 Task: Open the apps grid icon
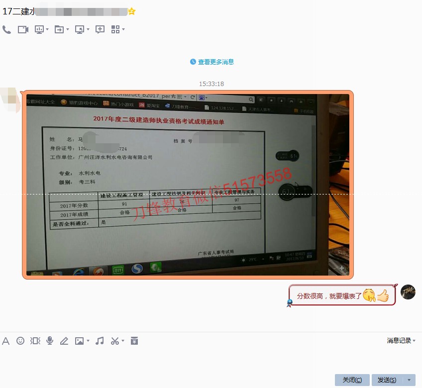(115, 29)
